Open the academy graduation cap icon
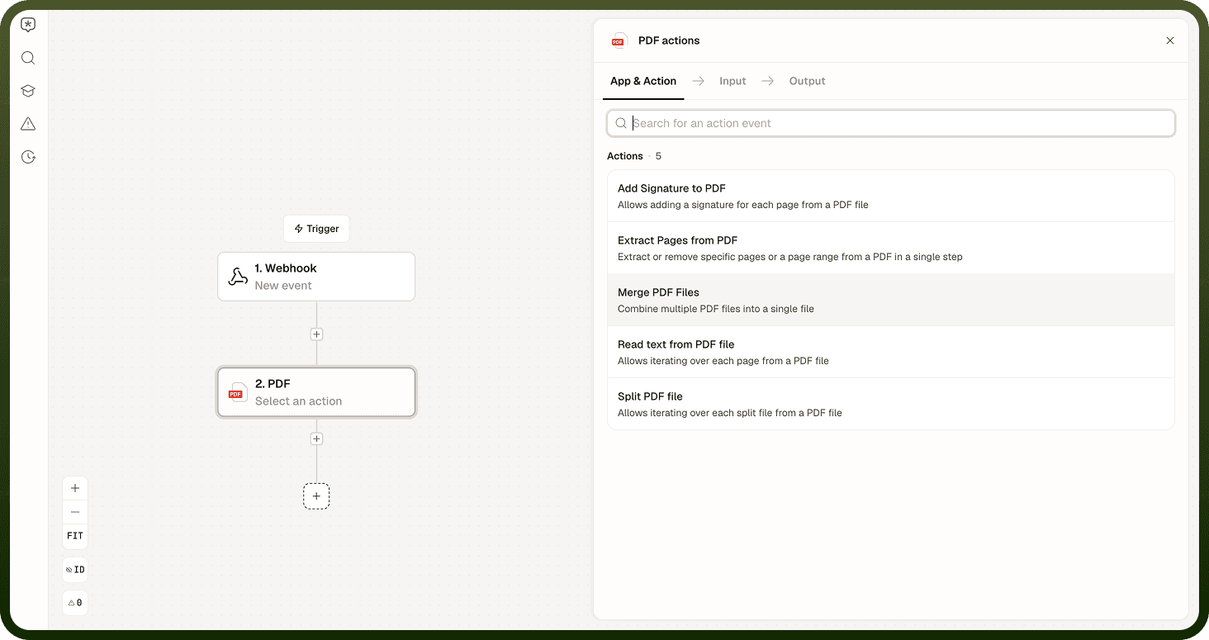 [28, 91]
